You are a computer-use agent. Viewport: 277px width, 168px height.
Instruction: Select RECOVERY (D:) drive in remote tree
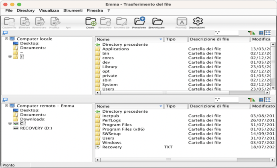(x=36, y=128)
